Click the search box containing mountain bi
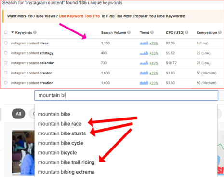 (x=126, y=95)
